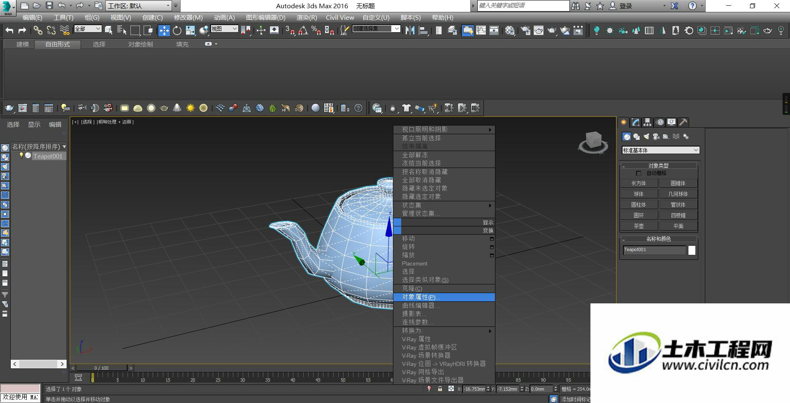Image resolution: width=790 pixels, height=403 pixels.
Task: Open the 视图 reference coordinate dropdown
Action: click(224, 29)
